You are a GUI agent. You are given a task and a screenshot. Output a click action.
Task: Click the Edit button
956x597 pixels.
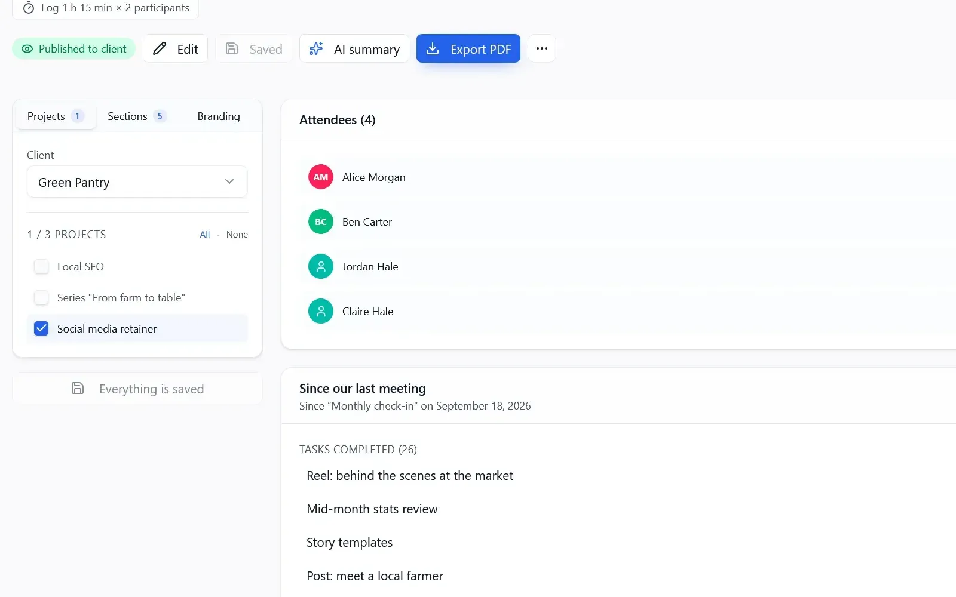pyautogui.click(x=176, y=48)
